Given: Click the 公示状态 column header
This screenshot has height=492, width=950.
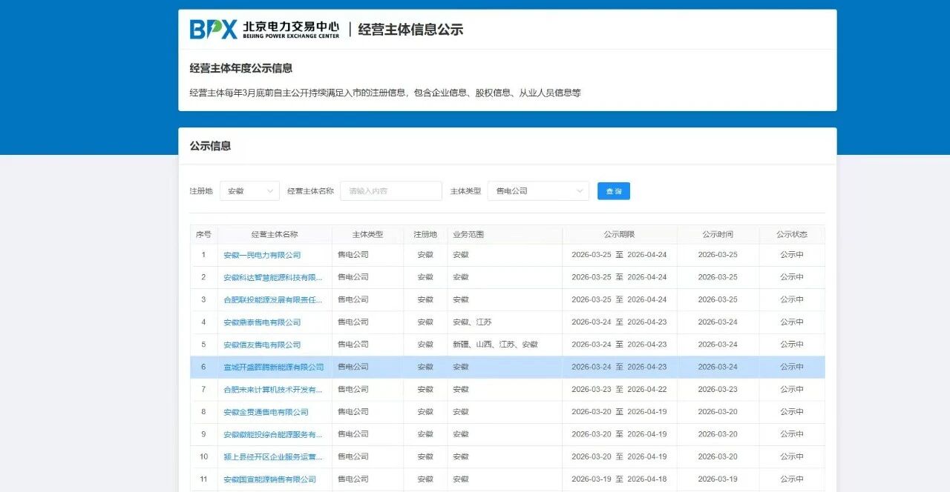Looking at the screenshot, I should (x=792, y=234).
